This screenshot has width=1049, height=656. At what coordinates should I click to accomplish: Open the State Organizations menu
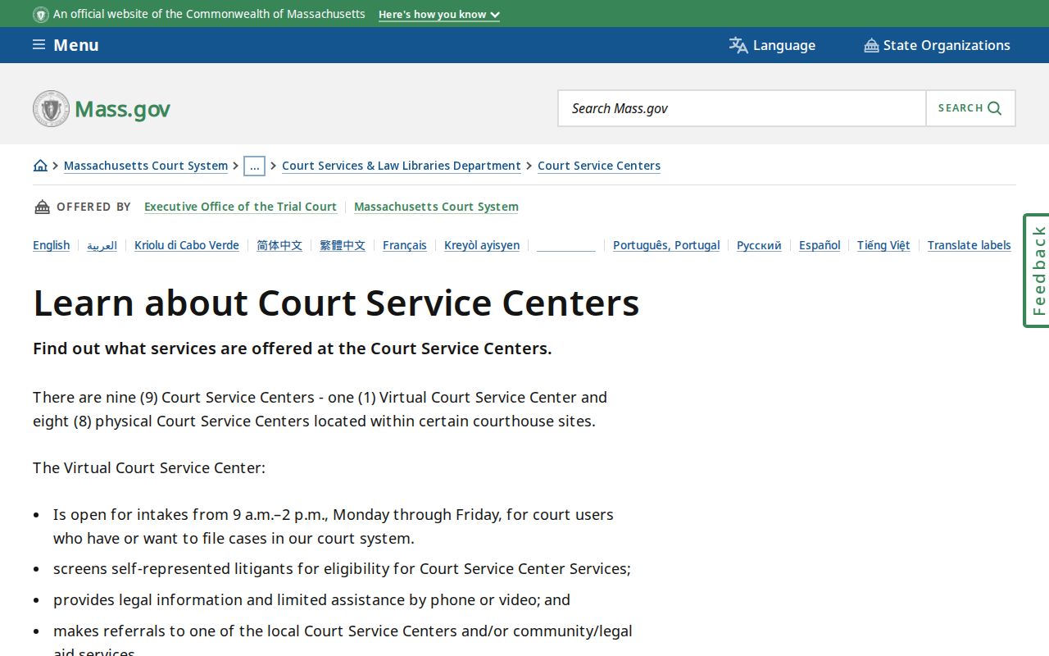(937, 45)
